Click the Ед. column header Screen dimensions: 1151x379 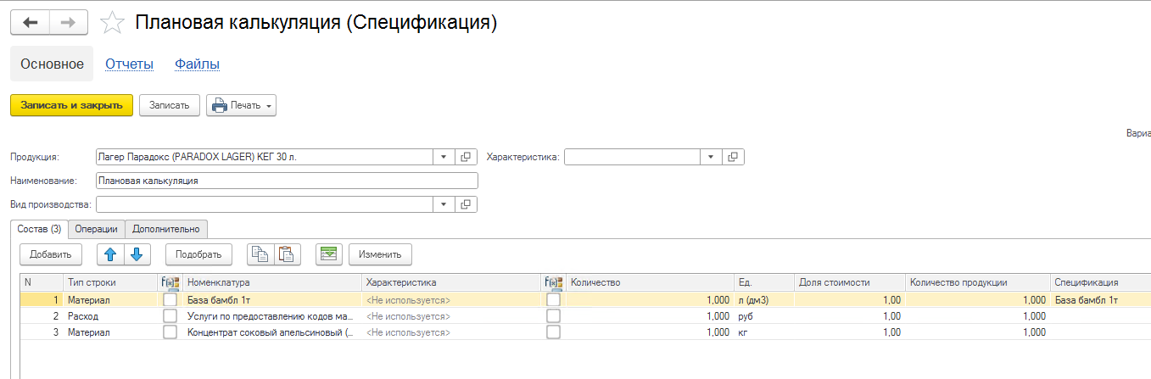[x=764, y=282]
